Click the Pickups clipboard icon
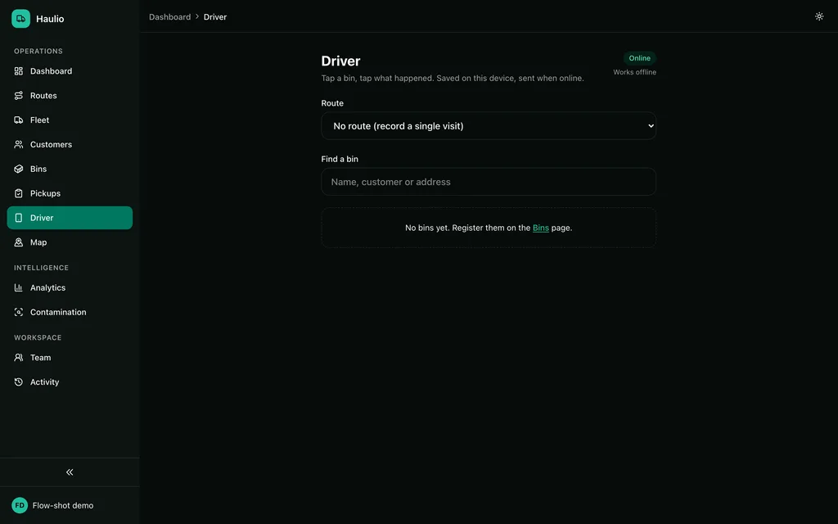838x524 pixels. tap(19, 193)
